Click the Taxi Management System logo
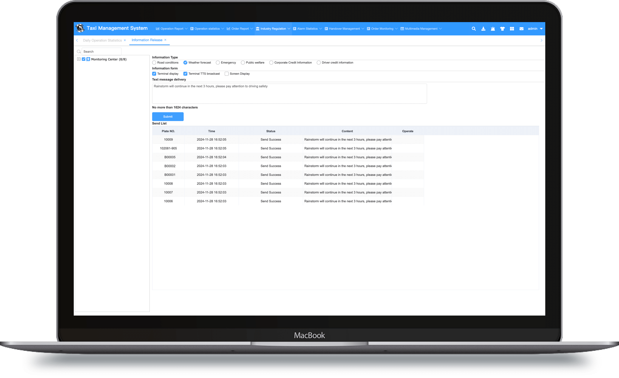Image resolution: width=619 pixels, height=378 pixels. point(80,28)
